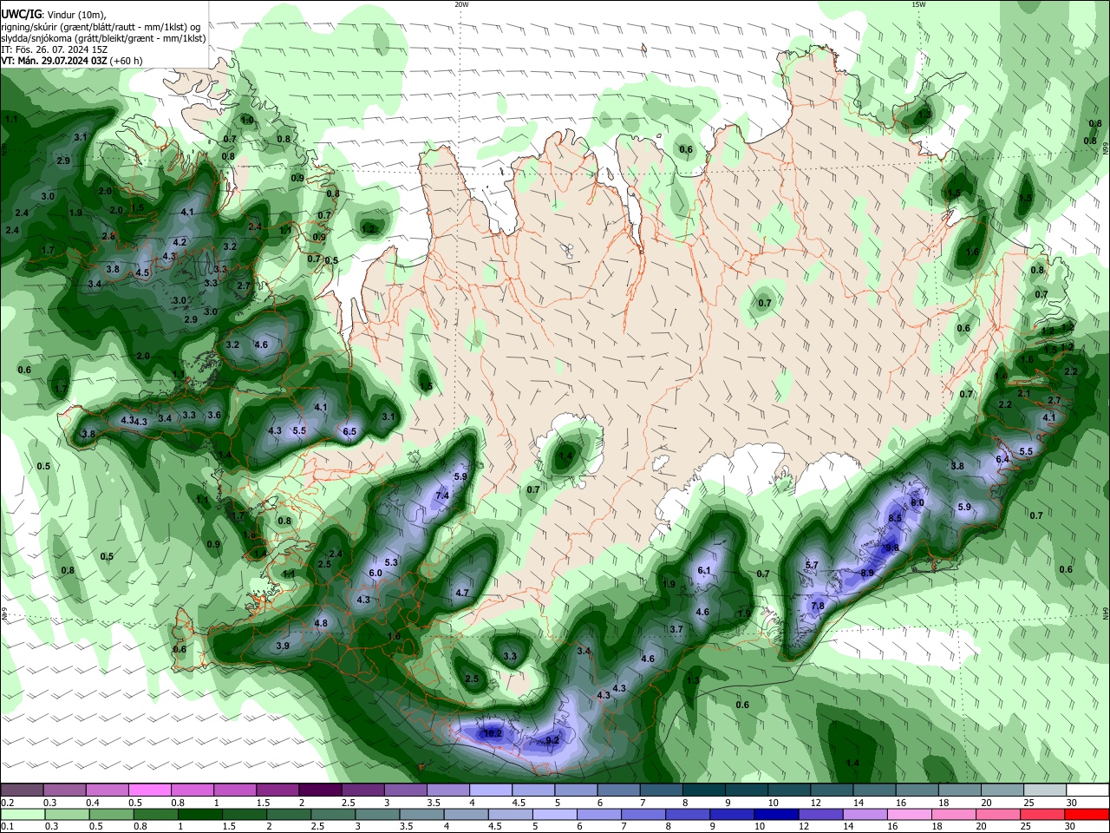
Task: Click the 7.4 precipitation value on the map
Action: (x=441, y=495)
